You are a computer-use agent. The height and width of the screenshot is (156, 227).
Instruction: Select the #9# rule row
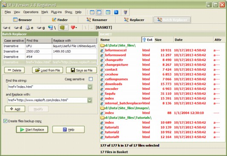point(50,57)
